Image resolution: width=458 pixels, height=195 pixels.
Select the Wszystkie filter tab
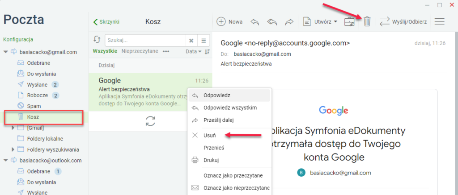click(105, 51)
